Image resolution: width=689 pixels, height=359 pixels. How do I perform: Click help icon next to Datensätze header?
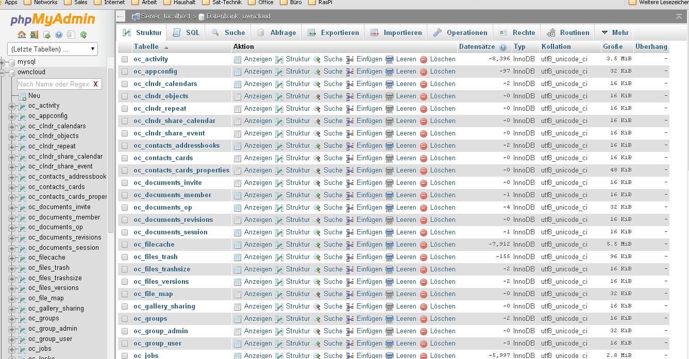[x=503, y=47]
